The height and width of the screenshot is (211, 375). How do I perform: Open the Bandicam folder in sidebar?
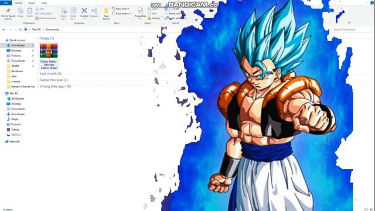coord(17,72)
